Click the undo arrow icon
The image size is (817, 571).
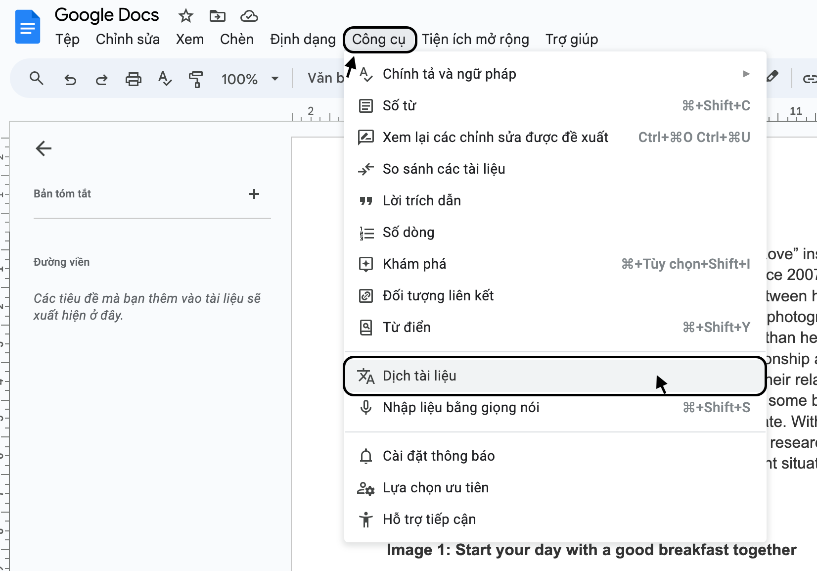(70, 79)
